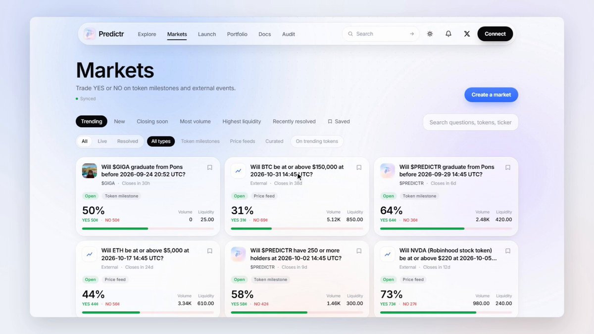Open the X (Twitter) link icon
Screen dimensions: 594x334
[467, 34]
